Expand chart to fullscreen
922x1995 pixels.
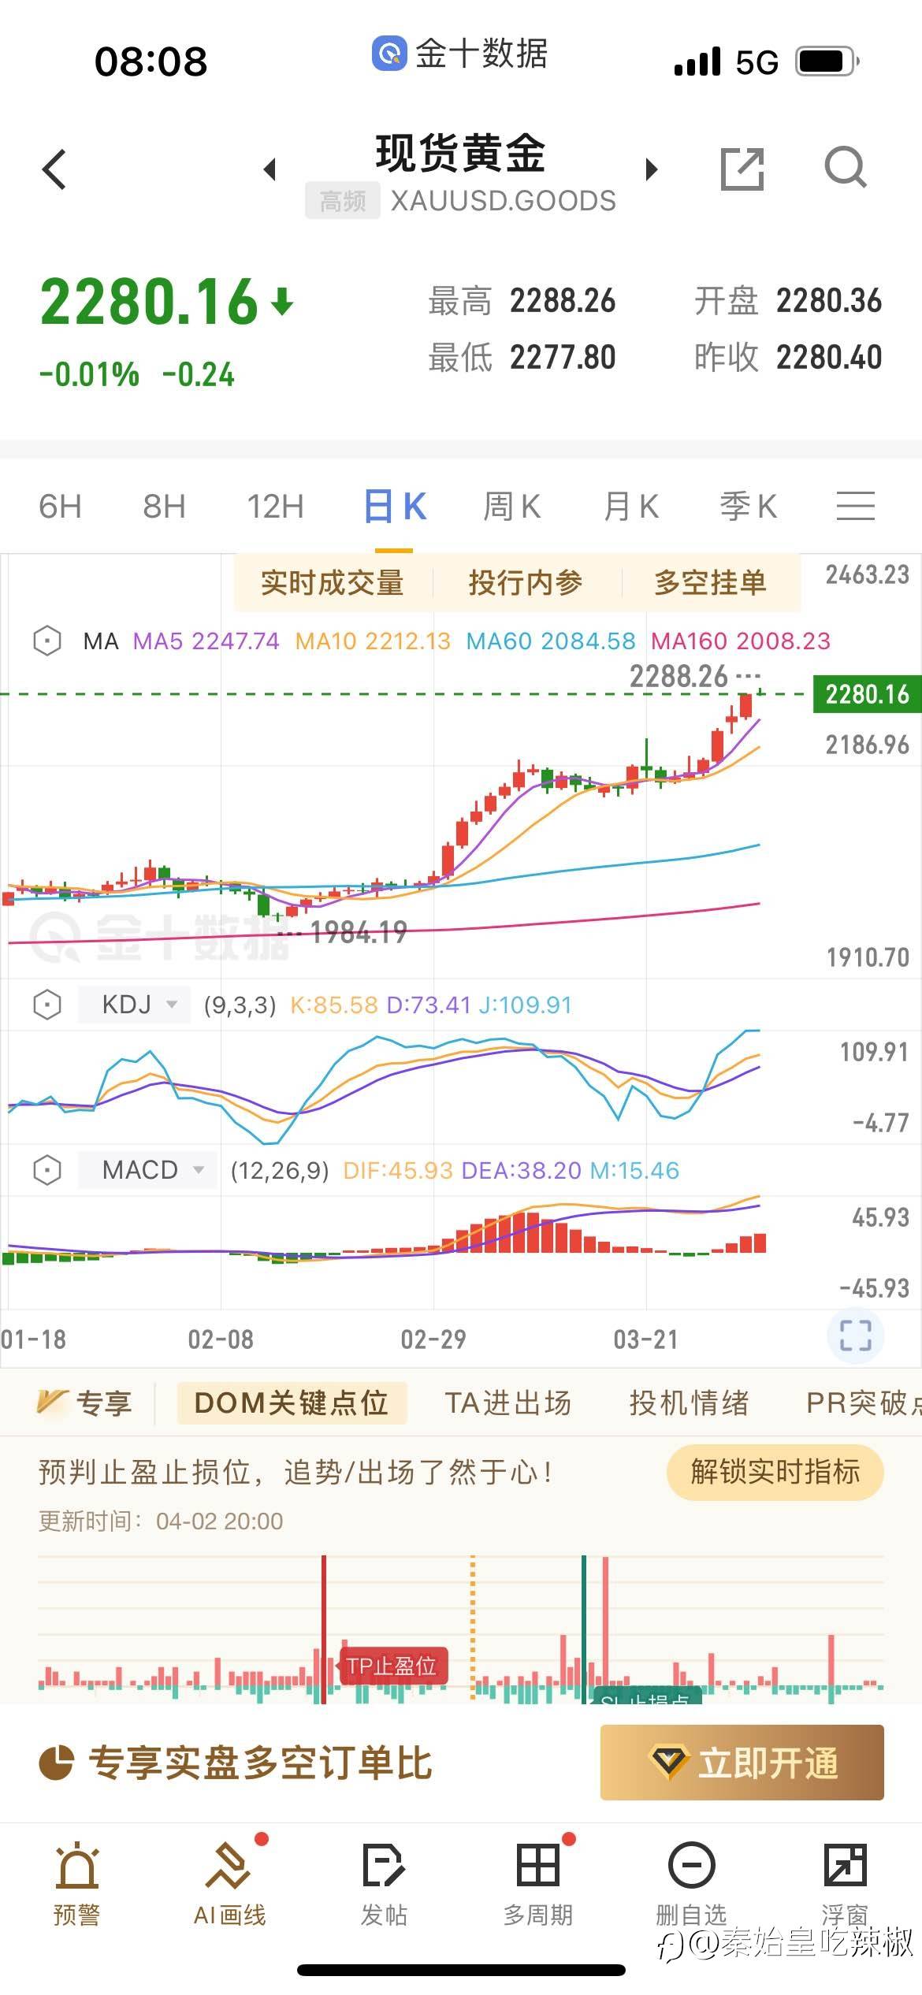[855, 1336]
